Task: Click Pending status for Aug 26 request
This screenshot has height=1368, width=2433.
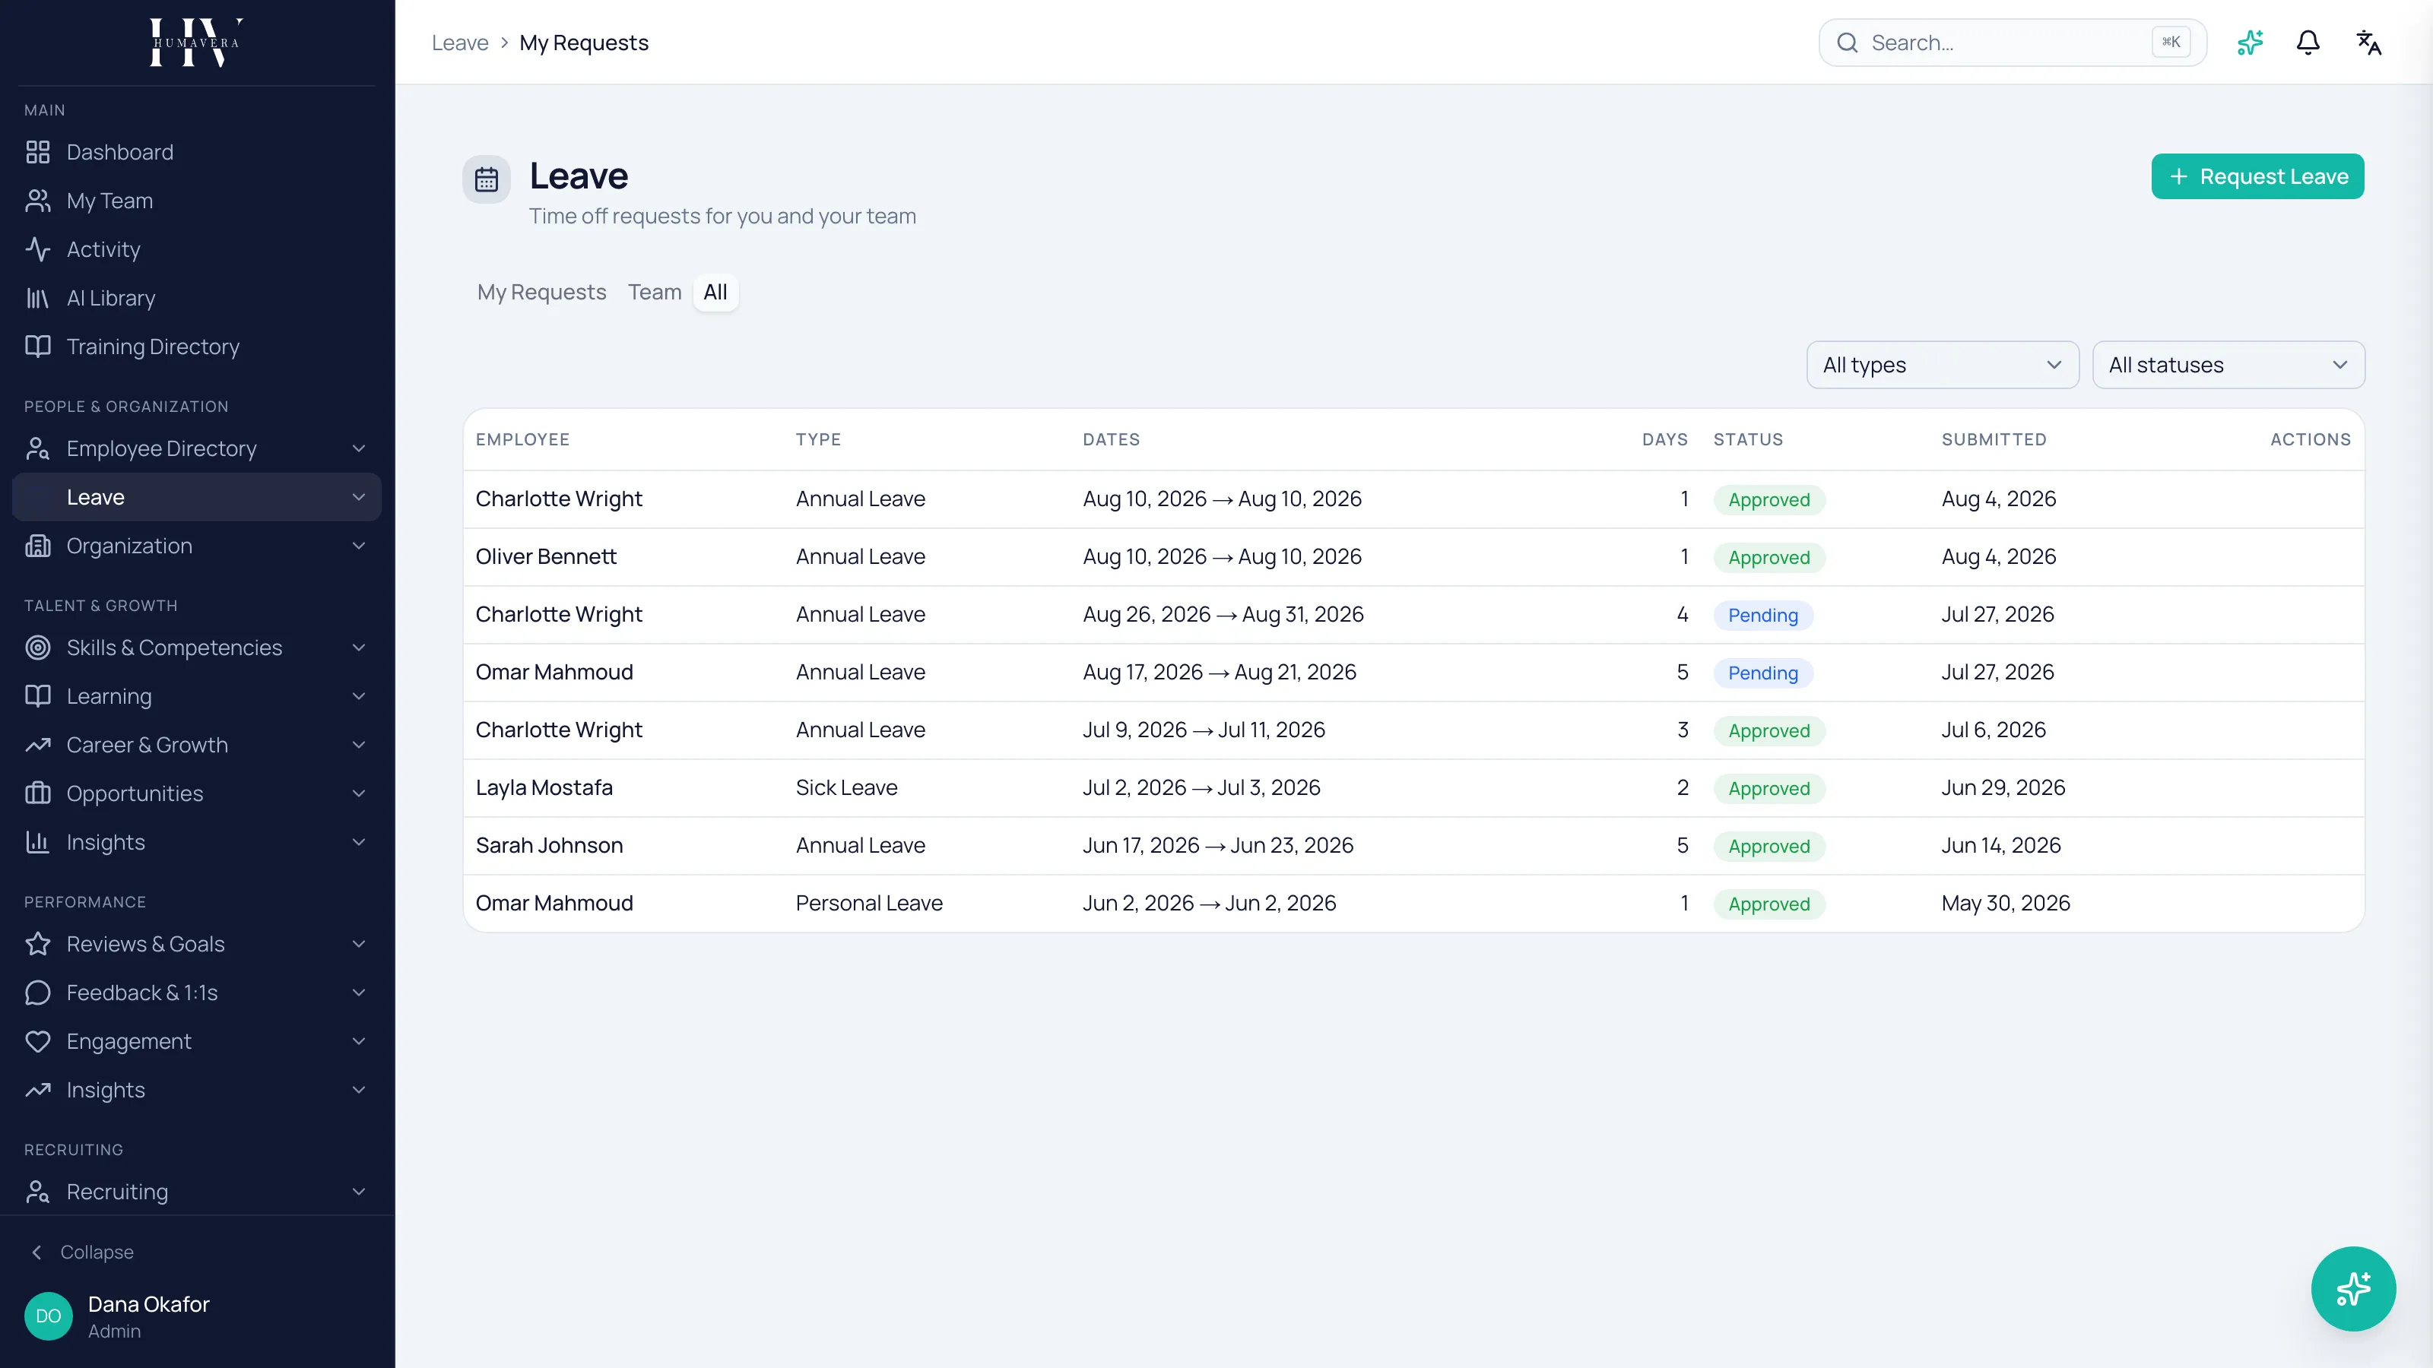Action: 1762,615
